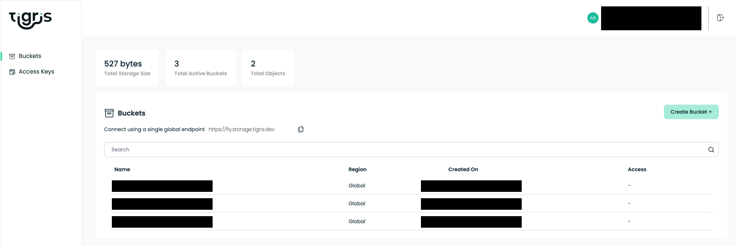Viewport: 736px width, 246px height.
Task: Click the Name column header
Action: pyautogui.click(x=122, y=169)
